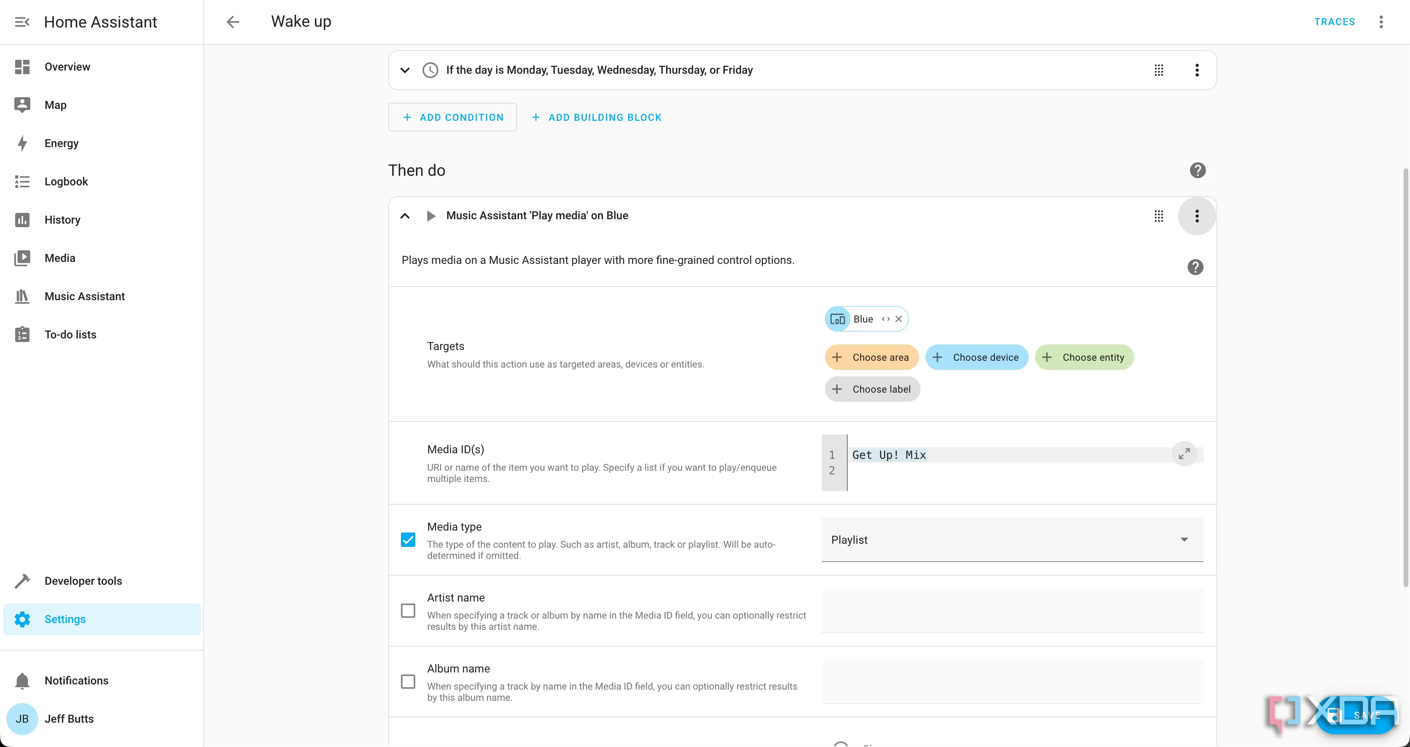Click the Album name input field
Image resolution: width=1410 pixels, height=747 pixels.
click(x=1012, y=682)
